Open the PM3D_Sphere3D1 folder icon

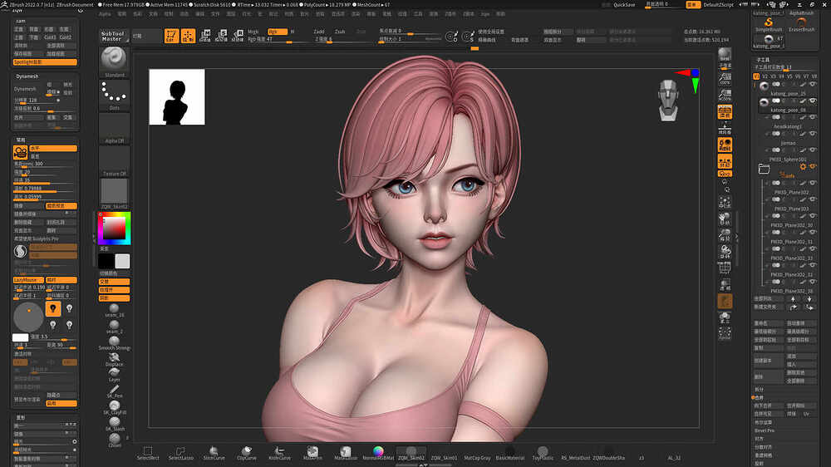pyautogui.click(x=764, y=169)
